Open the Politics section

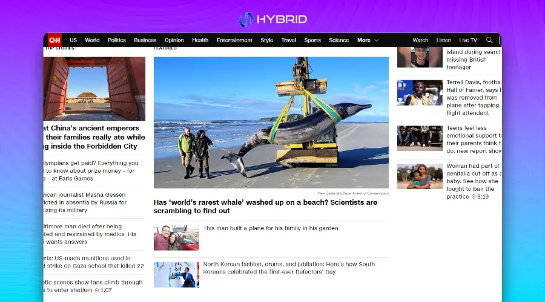click(x=117, y=40)
